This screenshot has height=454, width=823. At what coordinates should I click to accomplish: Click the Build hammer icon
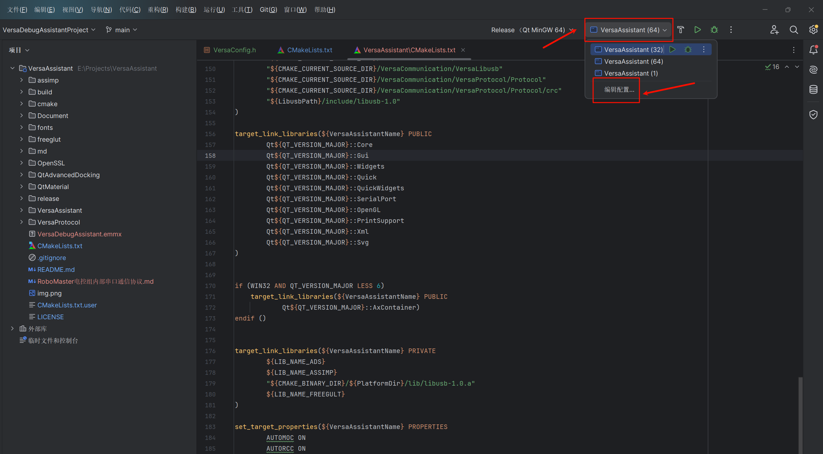(x=681, y=30)
